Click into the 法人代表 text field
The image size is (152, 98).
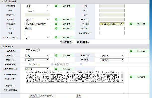(x=37, y=28)
